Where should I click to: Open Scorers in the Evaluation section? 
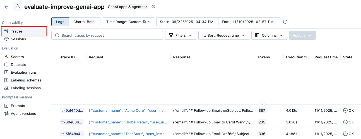point(17,57)
